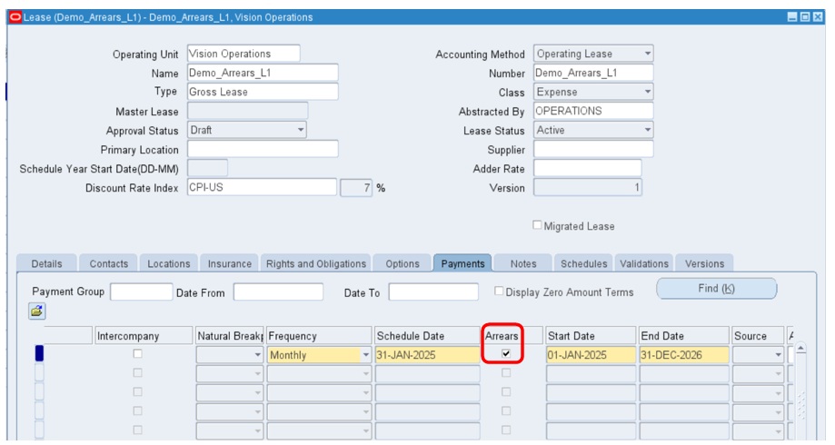Click the Primary Location field

tap(262, 149)
